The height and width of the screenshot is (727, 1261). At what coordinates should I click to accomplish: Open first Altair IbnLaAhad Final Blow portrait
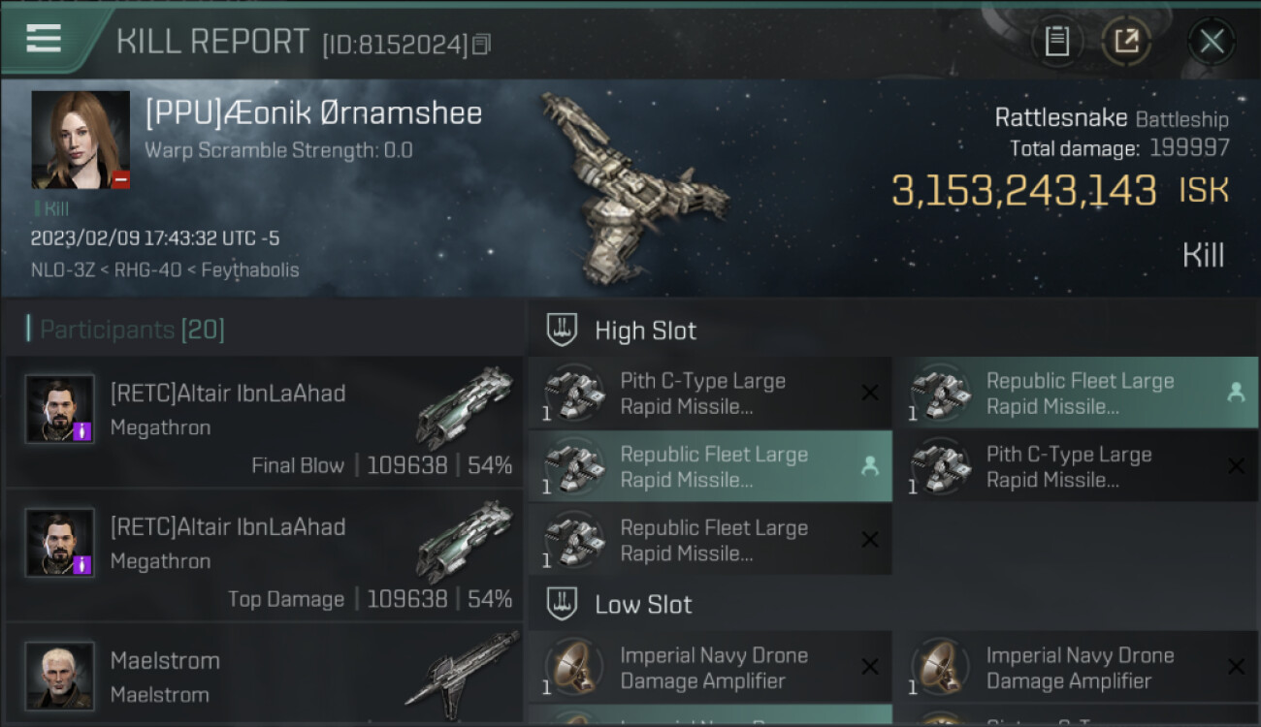[59, 409]
